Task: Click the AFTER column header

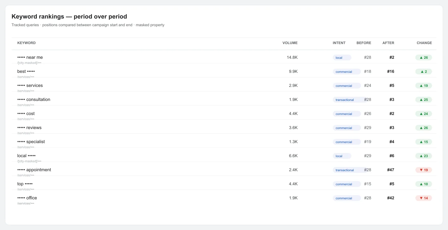Action: (x=388, y=43)
